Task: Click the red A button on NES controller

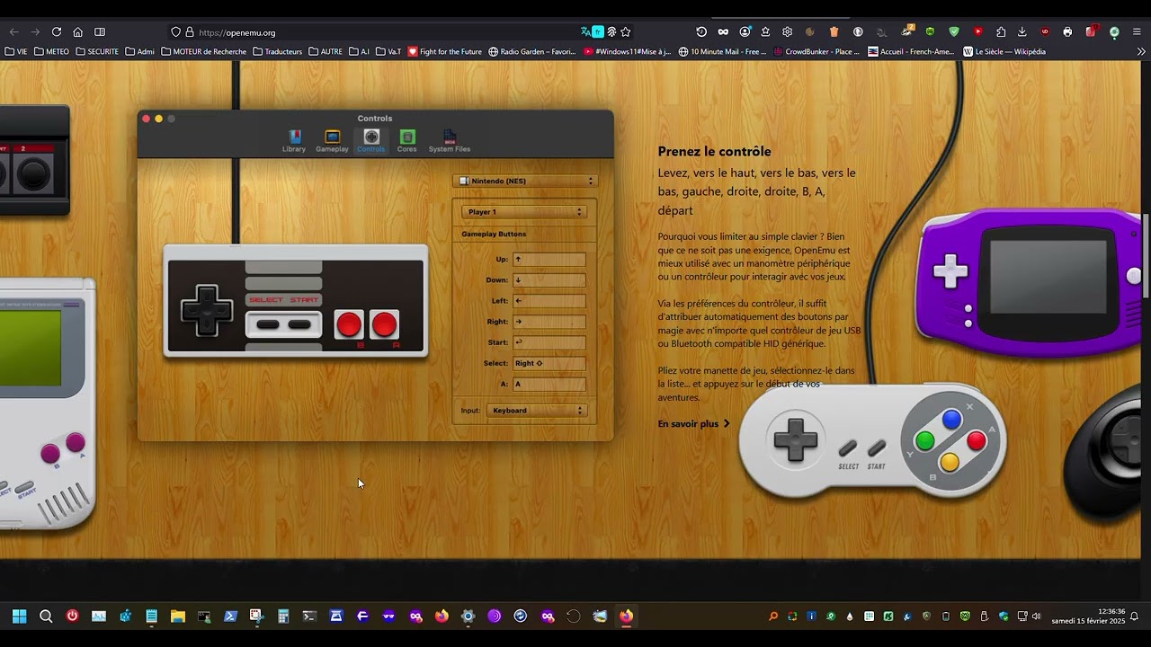Action: pos(384,324)
